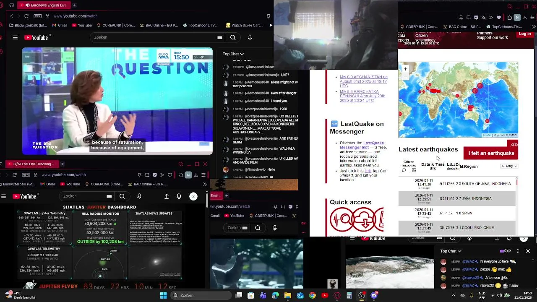This screenshot has height=302, width=537.
Task: Open the Mw 8.8 KAMCHATKA PENINSULA link
Action: (362, 96)
